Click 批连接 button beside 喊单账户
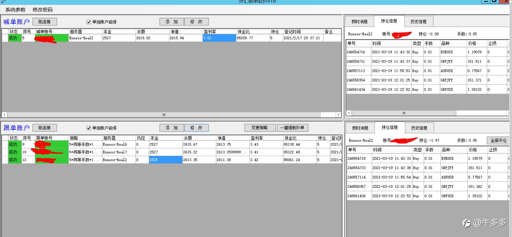Image resolution: width=512 pixels, height=237 pixels. pyautogui.click(x=45, y=22)
